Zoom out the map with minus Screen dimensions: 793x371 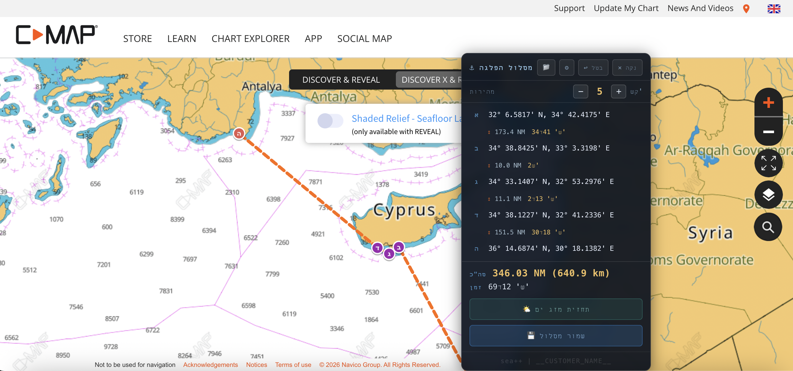point(768,132)
